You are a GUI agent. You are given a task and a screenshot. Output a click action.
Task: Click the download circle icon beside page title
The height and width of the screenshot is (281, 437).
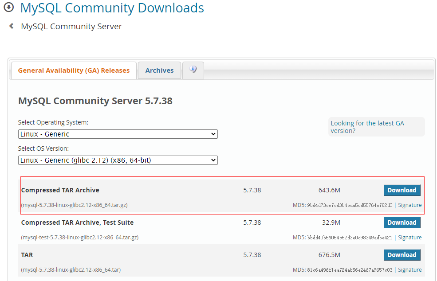pyautogui.click(x=8, y=7)
